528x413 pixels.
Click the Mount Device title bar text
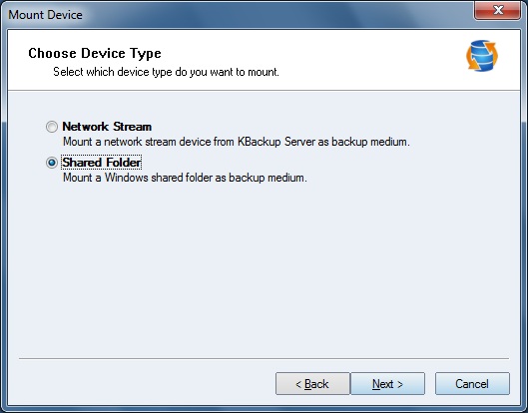[45, 15]
